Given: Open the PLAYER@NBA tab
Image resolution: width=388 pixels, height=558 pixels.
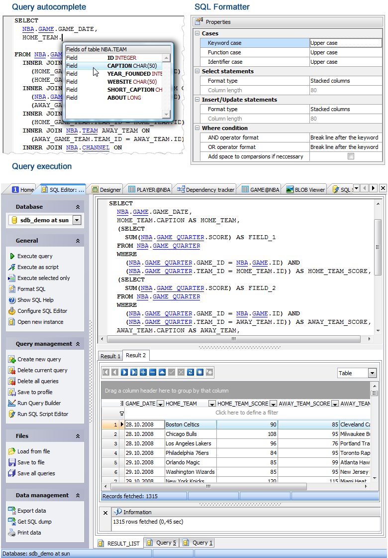Looking at the screenshot, I should pos(149,190).
